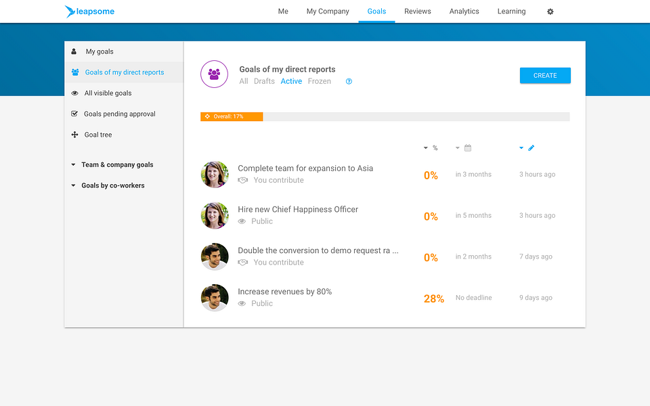Click eye icon beside All visible goals

point(74,93)
